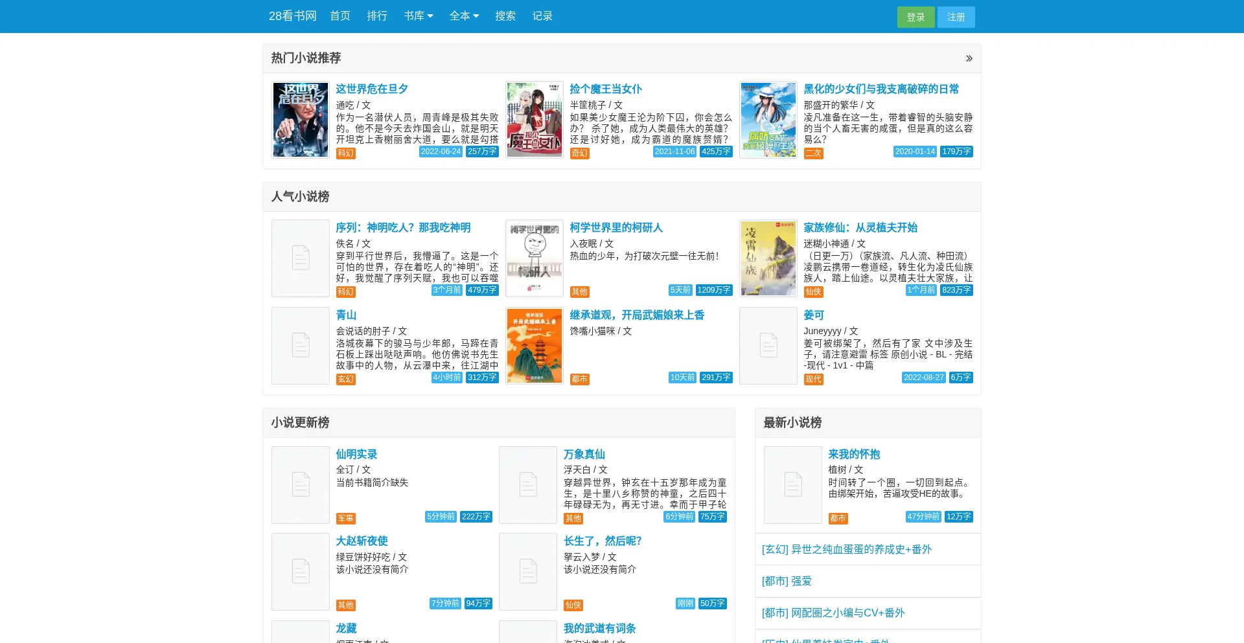Open cover of 捡个魔王当女仆

tap(535, 120)
